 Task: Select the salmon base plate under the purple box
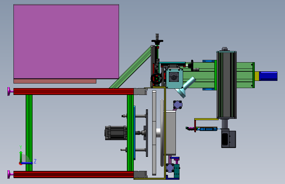[55, 81]
